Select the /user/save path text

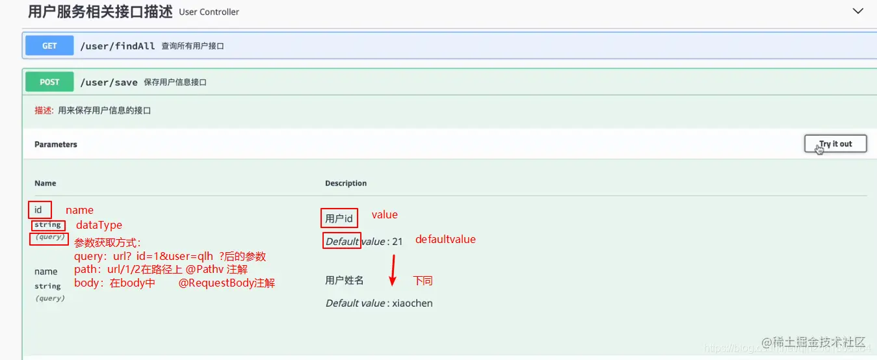click(x=109, y=83)
